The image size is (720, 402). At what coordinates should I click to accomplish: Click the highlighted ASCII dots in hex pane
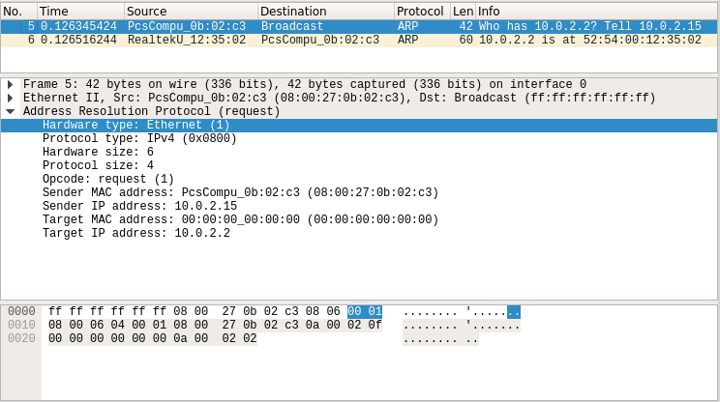coord(514,312)
